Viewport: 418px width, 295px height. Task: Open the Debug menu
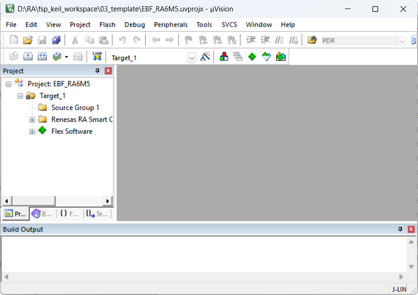coord(135,25)
